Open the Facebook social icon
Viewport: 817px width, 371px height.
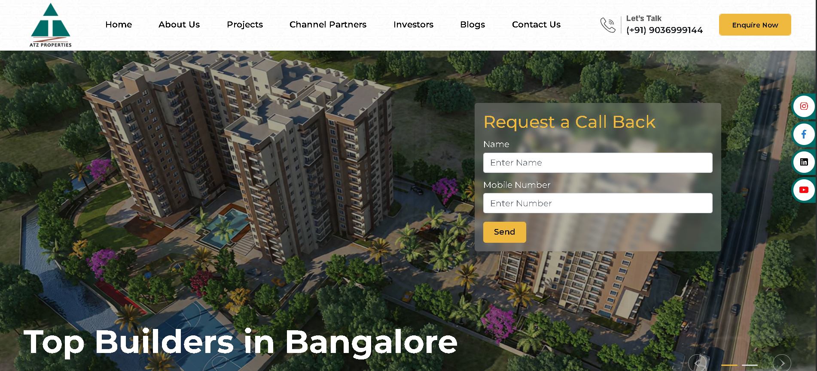[804, 134]
